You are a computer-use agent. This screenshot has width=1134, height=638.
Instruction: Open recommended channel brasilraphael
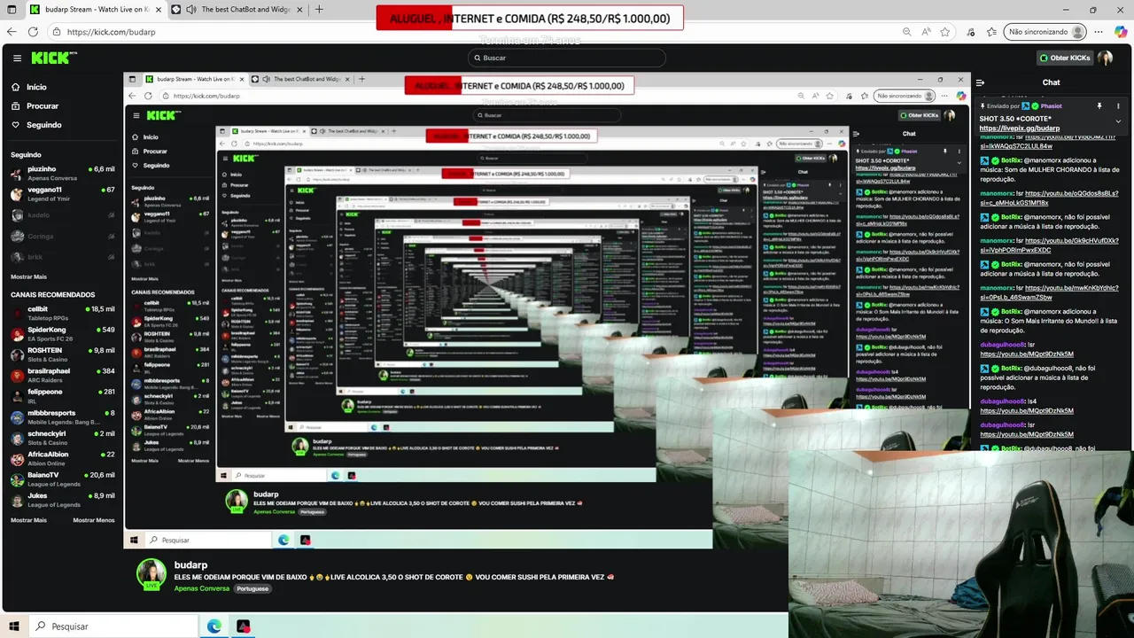[x=63, y=375]
